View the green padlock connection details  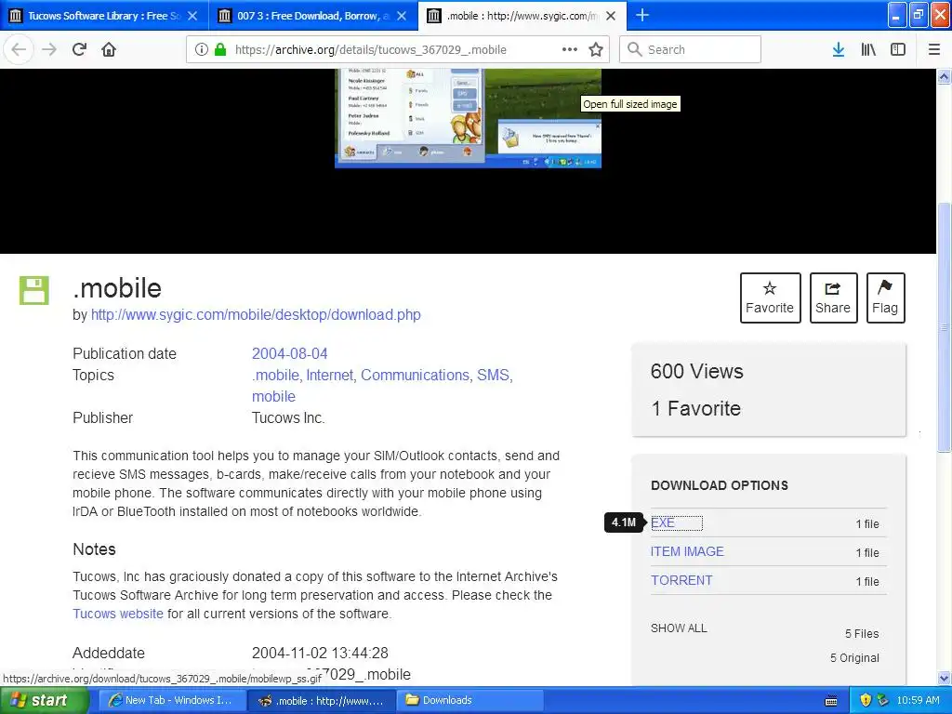tap(220, 49)
